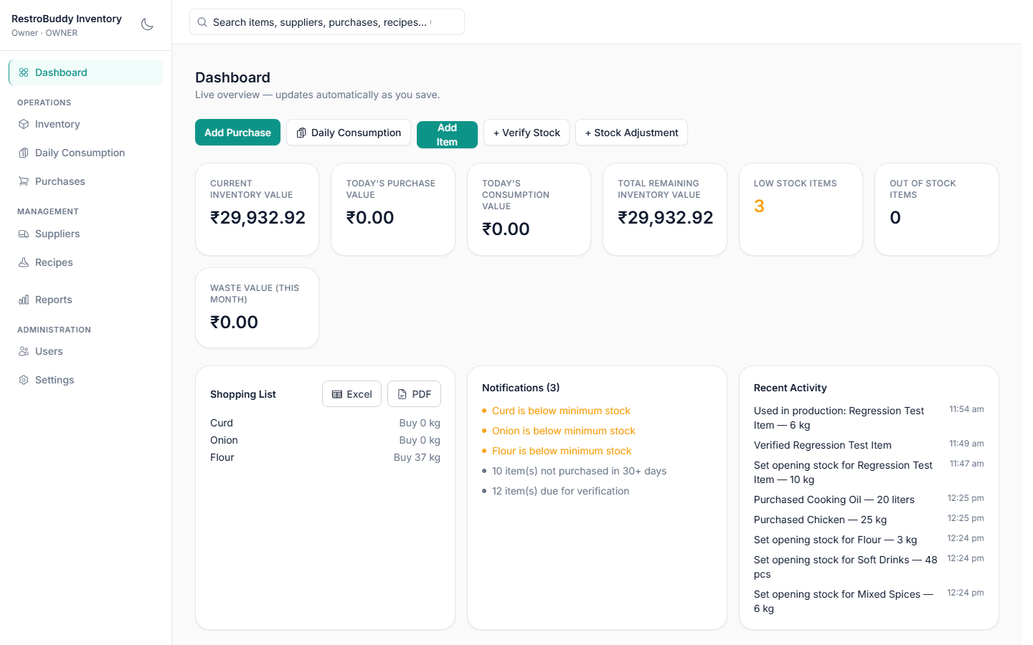Open Daily Consumption from the sidebar

tap(86, 153)
